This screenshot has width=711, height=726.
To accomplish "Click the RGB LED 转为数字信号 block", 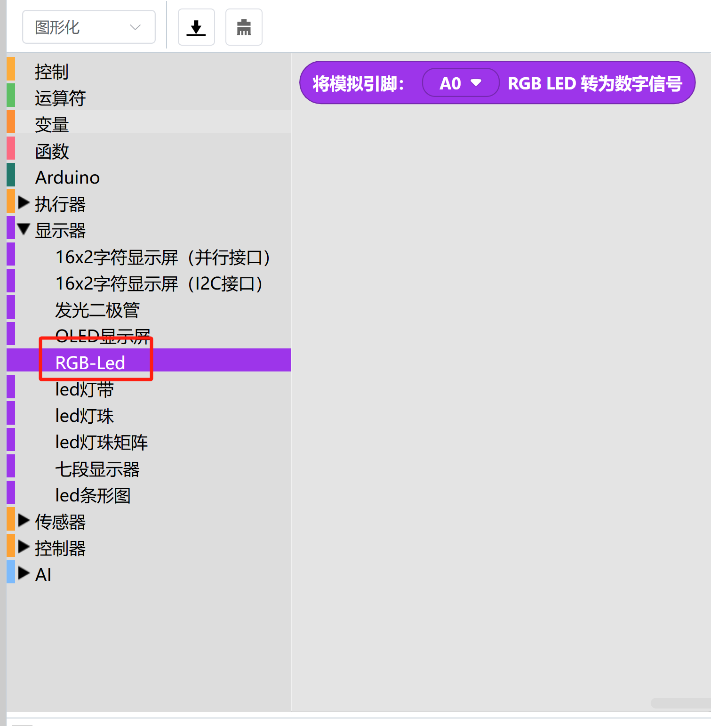I will point(595,83).
